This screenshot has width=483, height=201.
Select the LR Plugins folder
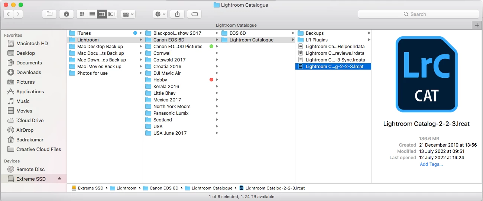click(317, 40)
